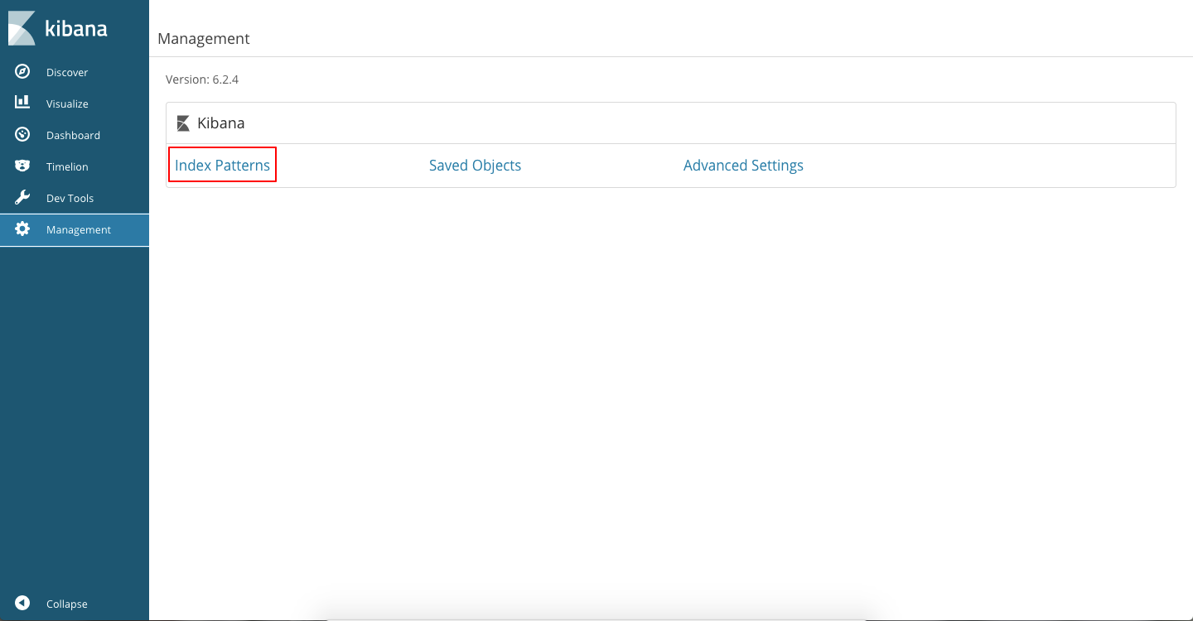Select the highlighted Management nav label
Image resolution: width=1193 pixels, height=621 pixels.
coord(79,230)
